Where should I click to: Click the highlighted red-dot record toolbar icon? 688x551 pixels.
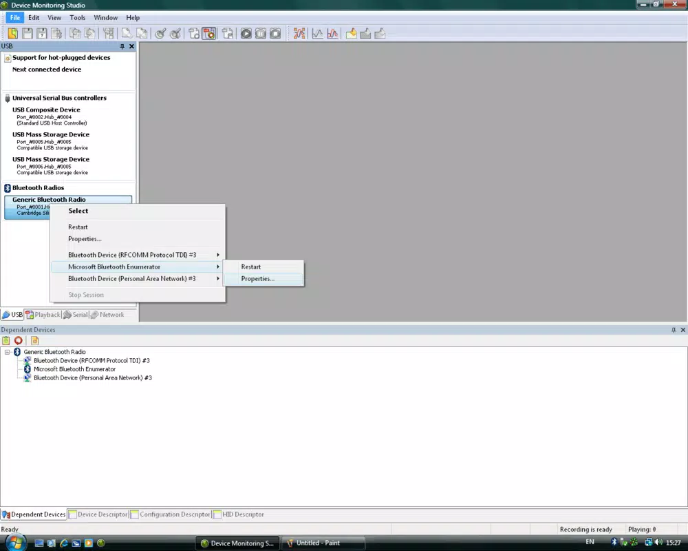pos(209,33)
